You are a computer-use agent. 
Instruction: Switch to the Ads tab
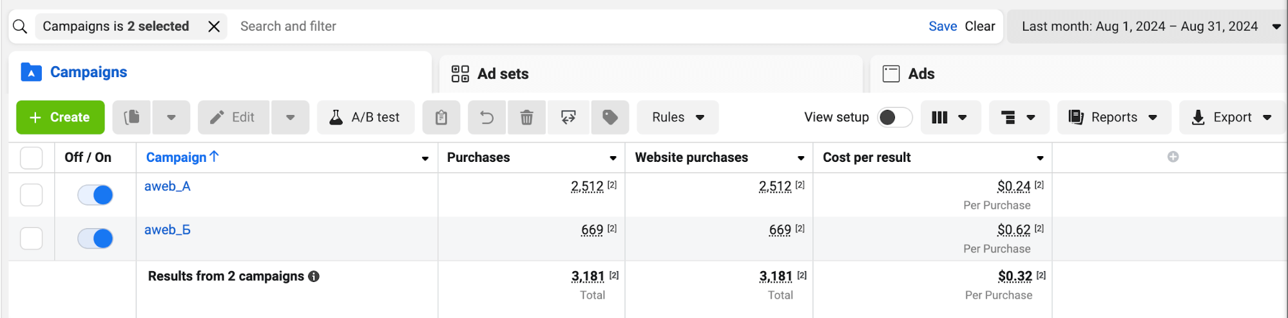click(921, 74)
